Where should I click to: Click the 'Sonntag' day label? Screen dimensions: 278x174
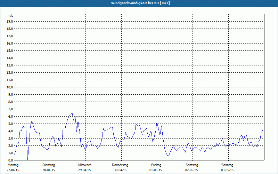point(227,165)
